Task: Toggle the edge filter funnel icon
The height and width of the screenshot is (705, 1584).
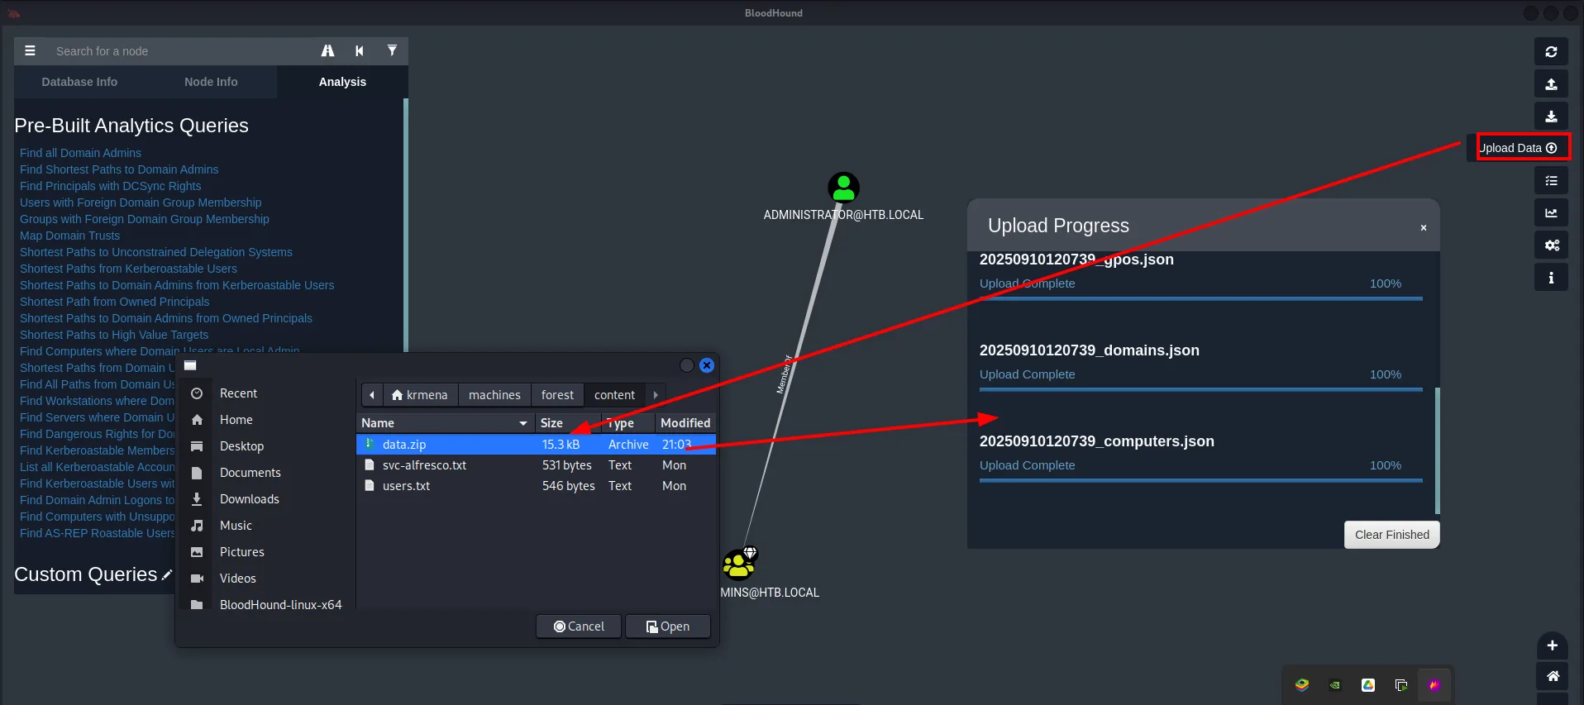Action: 392,51
